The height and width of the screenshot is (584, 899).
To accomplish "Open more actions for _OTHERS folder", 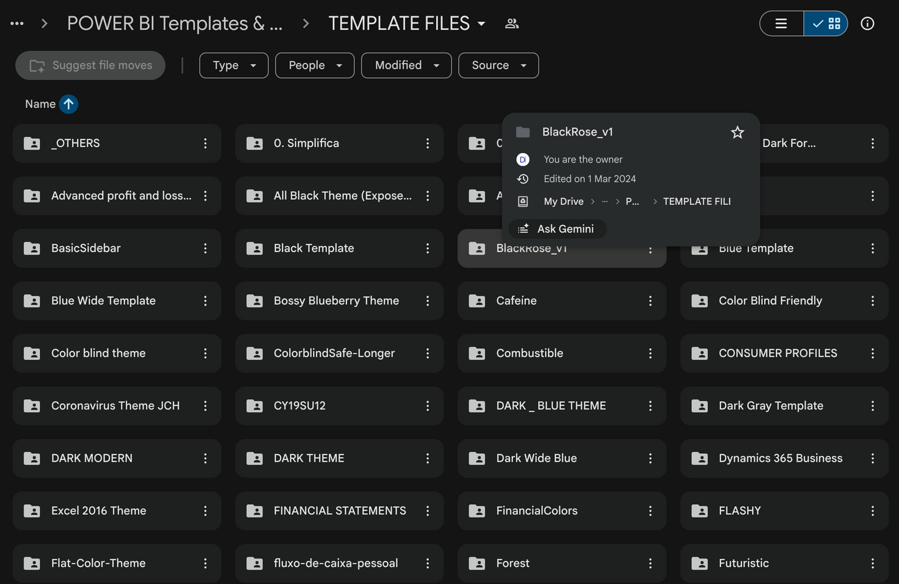I will click(205, 143).
